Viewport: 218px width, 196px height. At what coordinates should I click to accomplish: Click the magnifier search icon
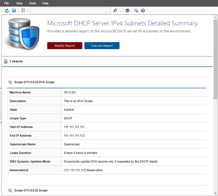[x=115, y=11]
